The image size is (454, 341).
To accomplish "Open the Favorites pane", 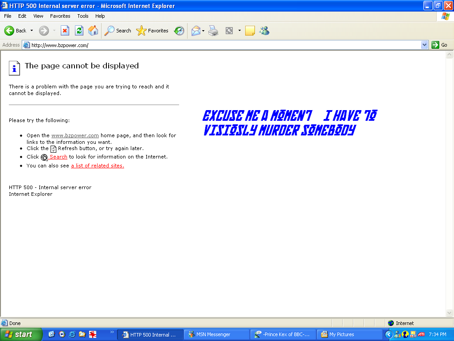I will [152, 31].
